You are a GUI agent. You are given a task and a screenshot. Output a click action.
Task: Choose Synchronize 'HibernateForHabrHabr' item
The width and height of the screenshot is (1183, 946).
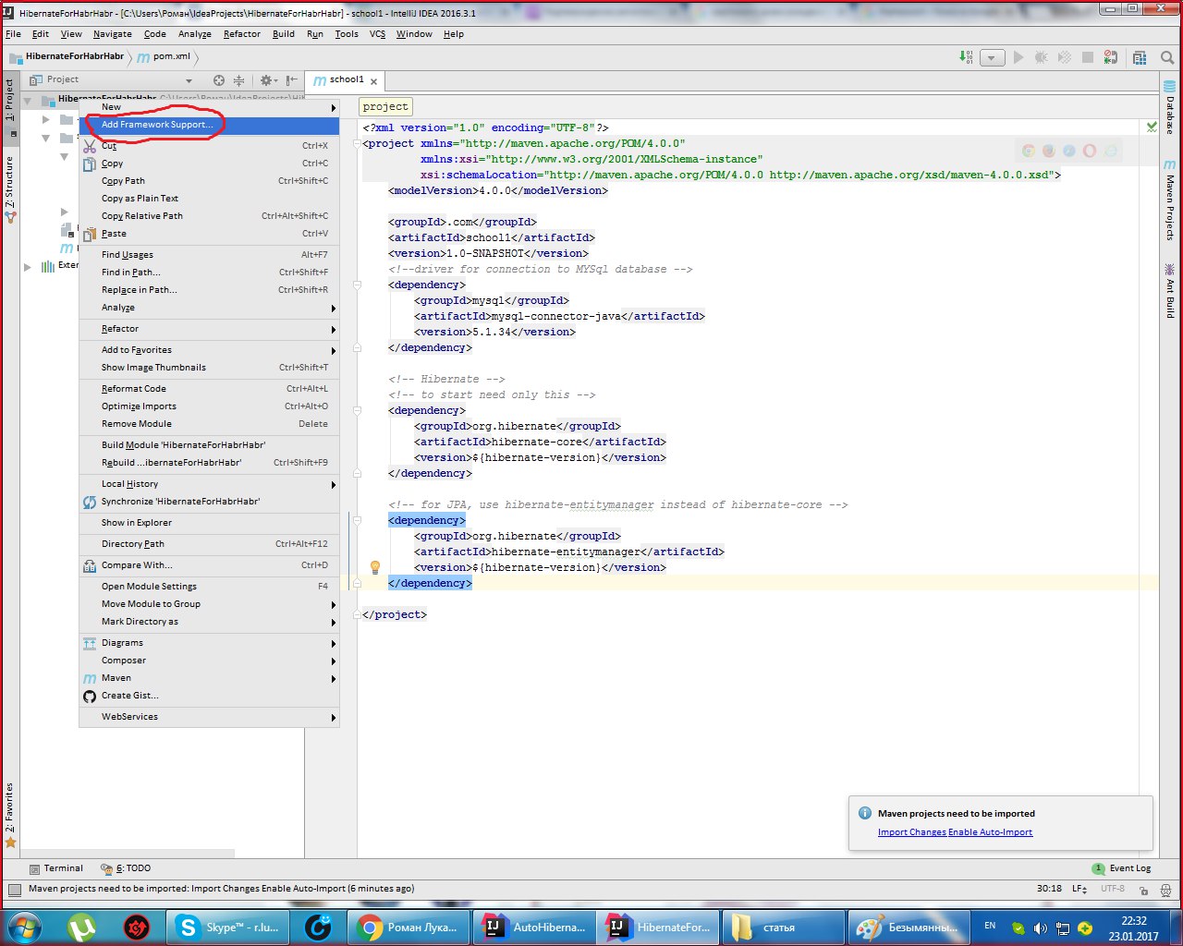209,502
